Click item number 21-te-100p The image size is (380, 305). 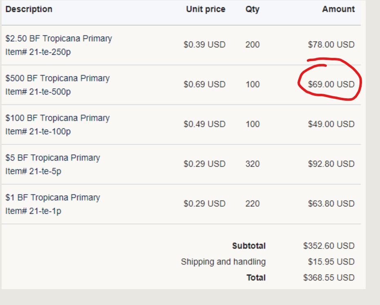pos(38,131)
